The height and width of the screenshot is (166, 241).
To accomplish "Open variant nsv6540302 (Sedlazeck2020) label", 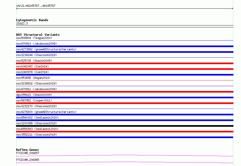I will pos(37,118).
